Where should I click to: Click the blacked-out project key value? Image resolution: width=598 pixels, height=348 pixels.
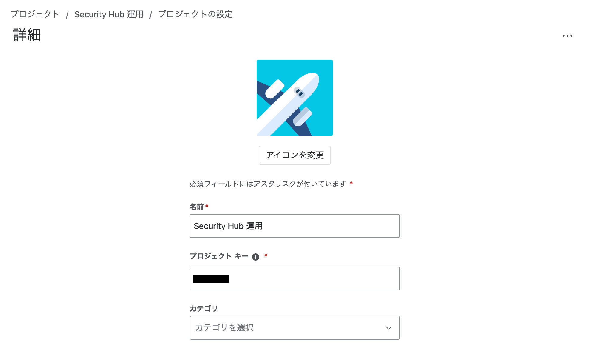pyautogui.click(x=211, y=279)
